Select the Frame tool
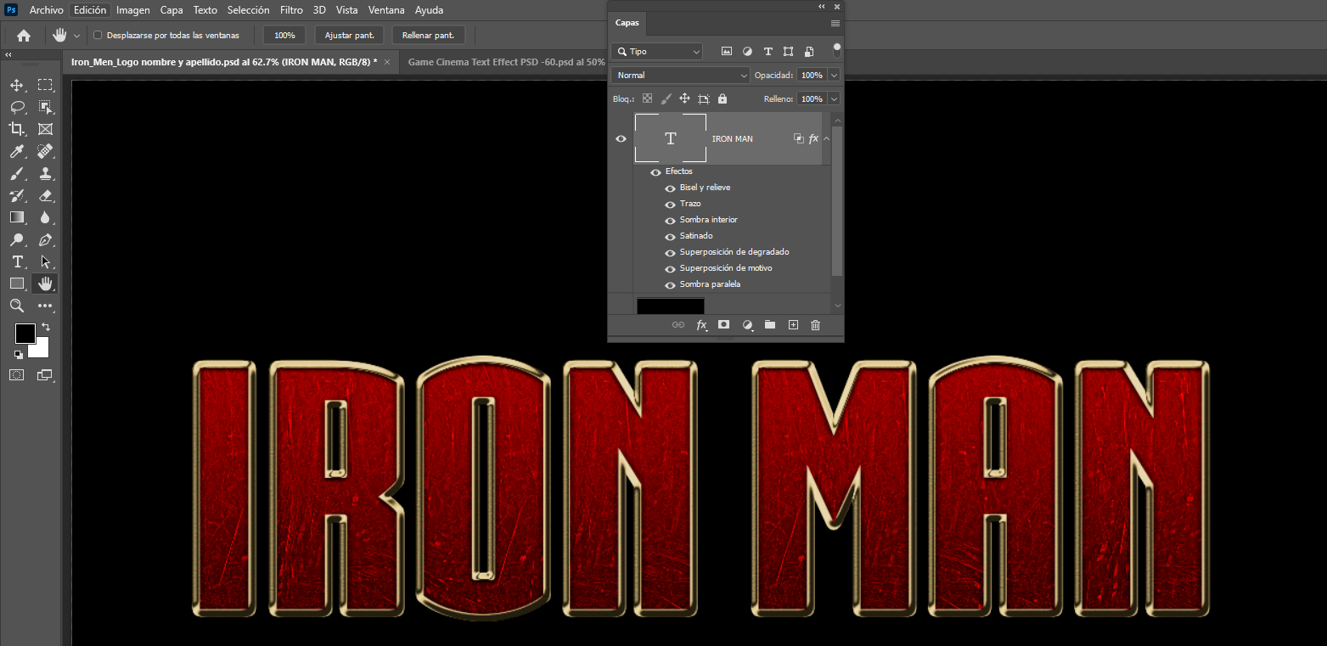 [45, 129]
